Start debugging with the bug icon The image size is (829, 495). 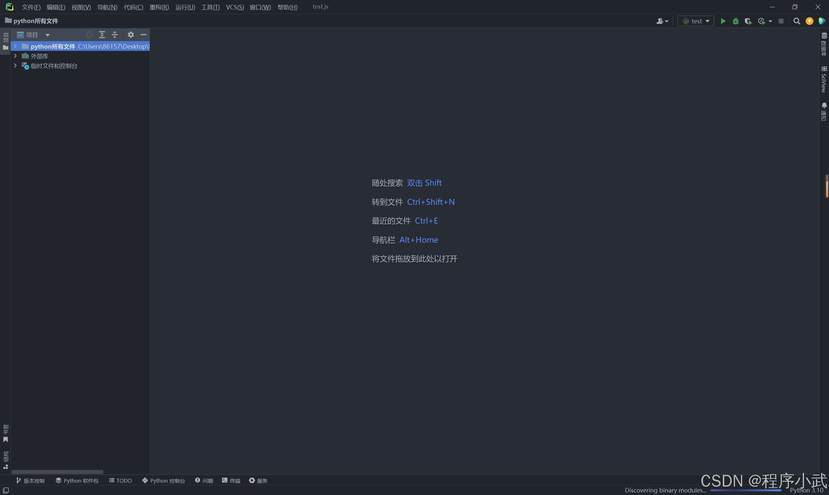pos(735,21)
